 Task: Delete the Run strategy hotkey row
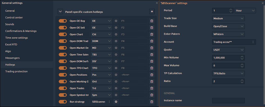[152, 102]
